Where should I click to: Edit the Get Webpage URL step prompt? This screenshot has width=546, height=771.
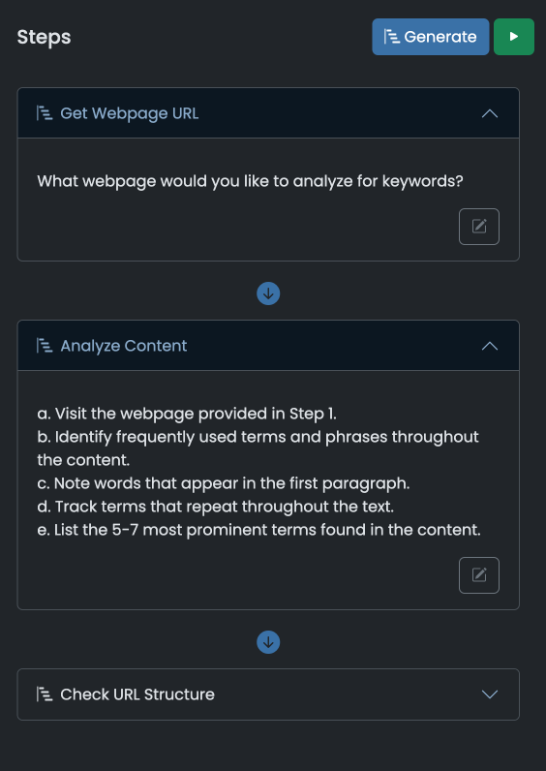(478, 227)
